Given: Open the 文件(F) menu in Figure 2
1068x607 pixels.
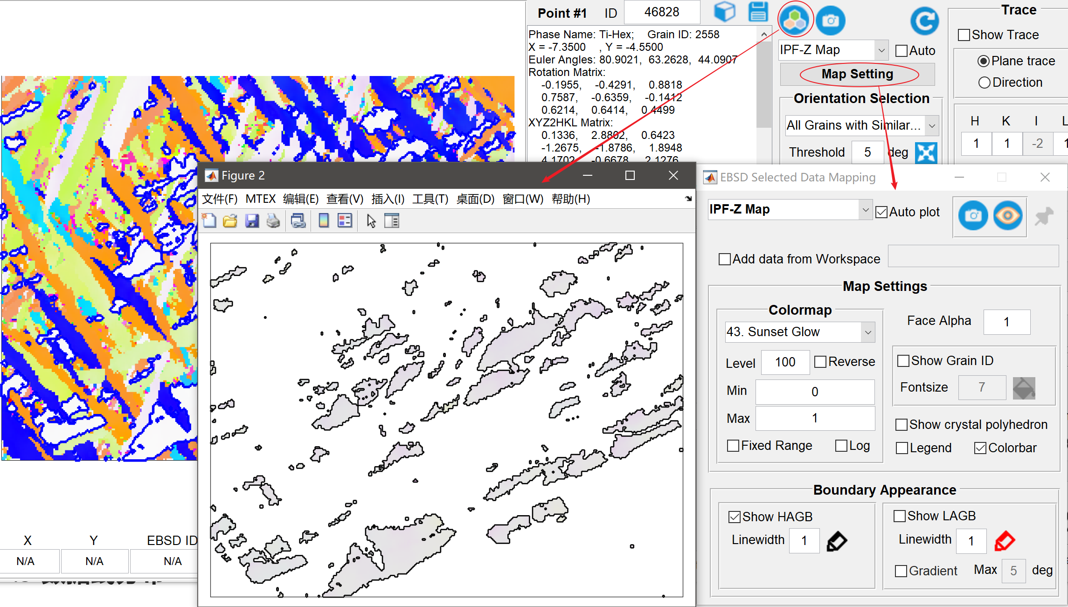Looking at the screenshot, I should [x=220, y=199].
